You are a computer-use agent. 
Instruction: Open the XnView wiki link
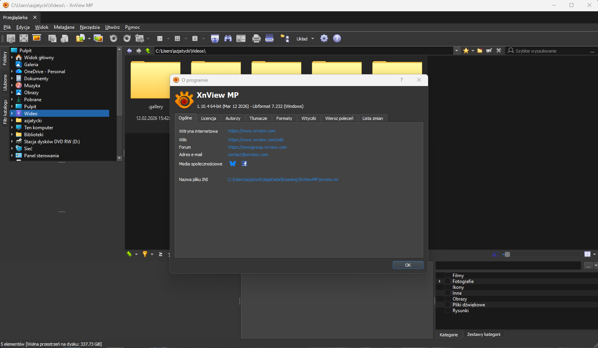tap(256, 140)
